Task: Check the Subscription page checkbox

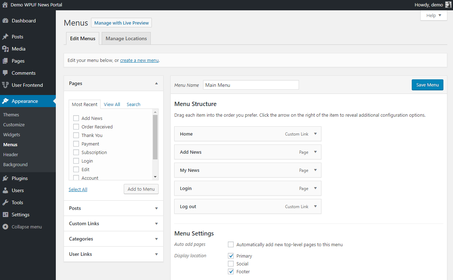Action: pos(76,152)
